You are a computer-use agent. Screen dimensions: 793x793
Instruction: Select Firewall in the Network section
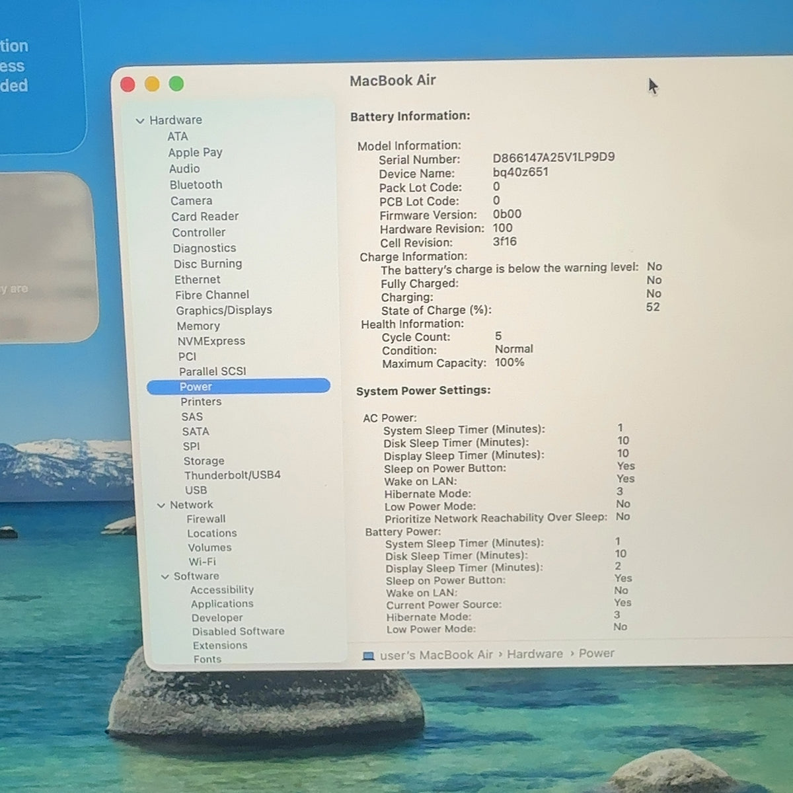[x=206, y=519]
